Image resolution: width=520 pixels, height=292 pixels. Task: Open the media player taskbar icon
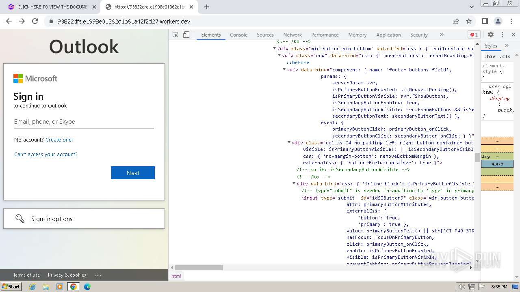click(60, 287)
